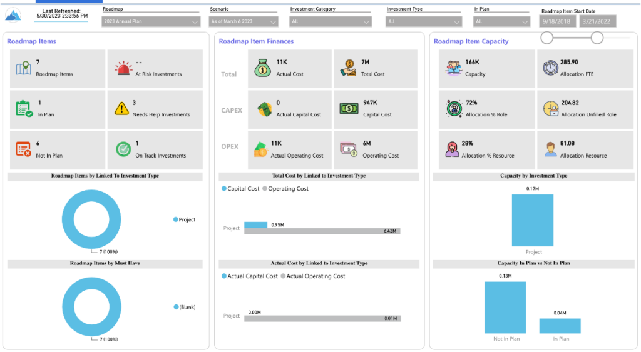The width and height of the screenshot is (641, 352).
Task: Click the Allocation FTE clock icon
Action: click(551, 68)
